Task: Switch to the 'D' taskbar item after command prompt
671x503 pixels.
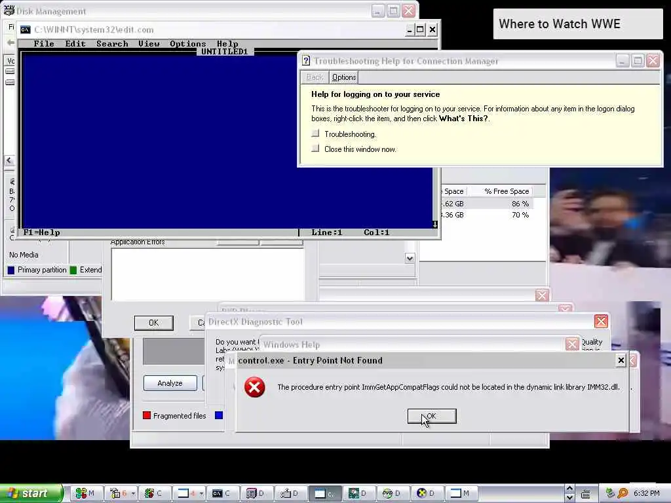Action: pos(256,493)
